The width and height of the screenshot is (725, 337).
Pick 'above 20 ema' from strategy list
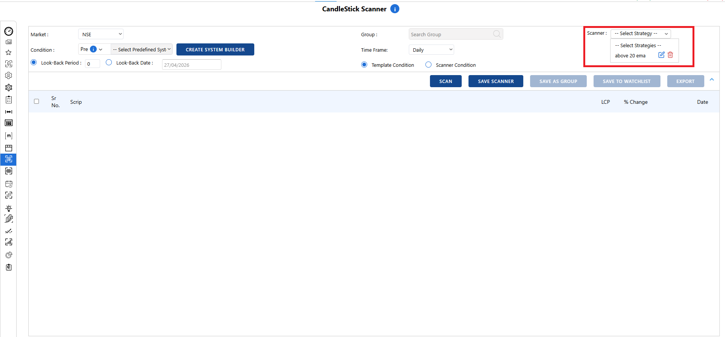pos(630,56)
